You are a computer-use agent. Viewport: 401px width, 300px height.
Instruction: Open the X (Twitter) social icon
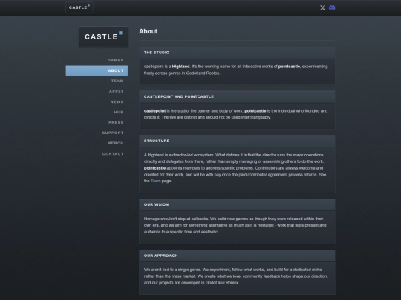click(322, 7)
